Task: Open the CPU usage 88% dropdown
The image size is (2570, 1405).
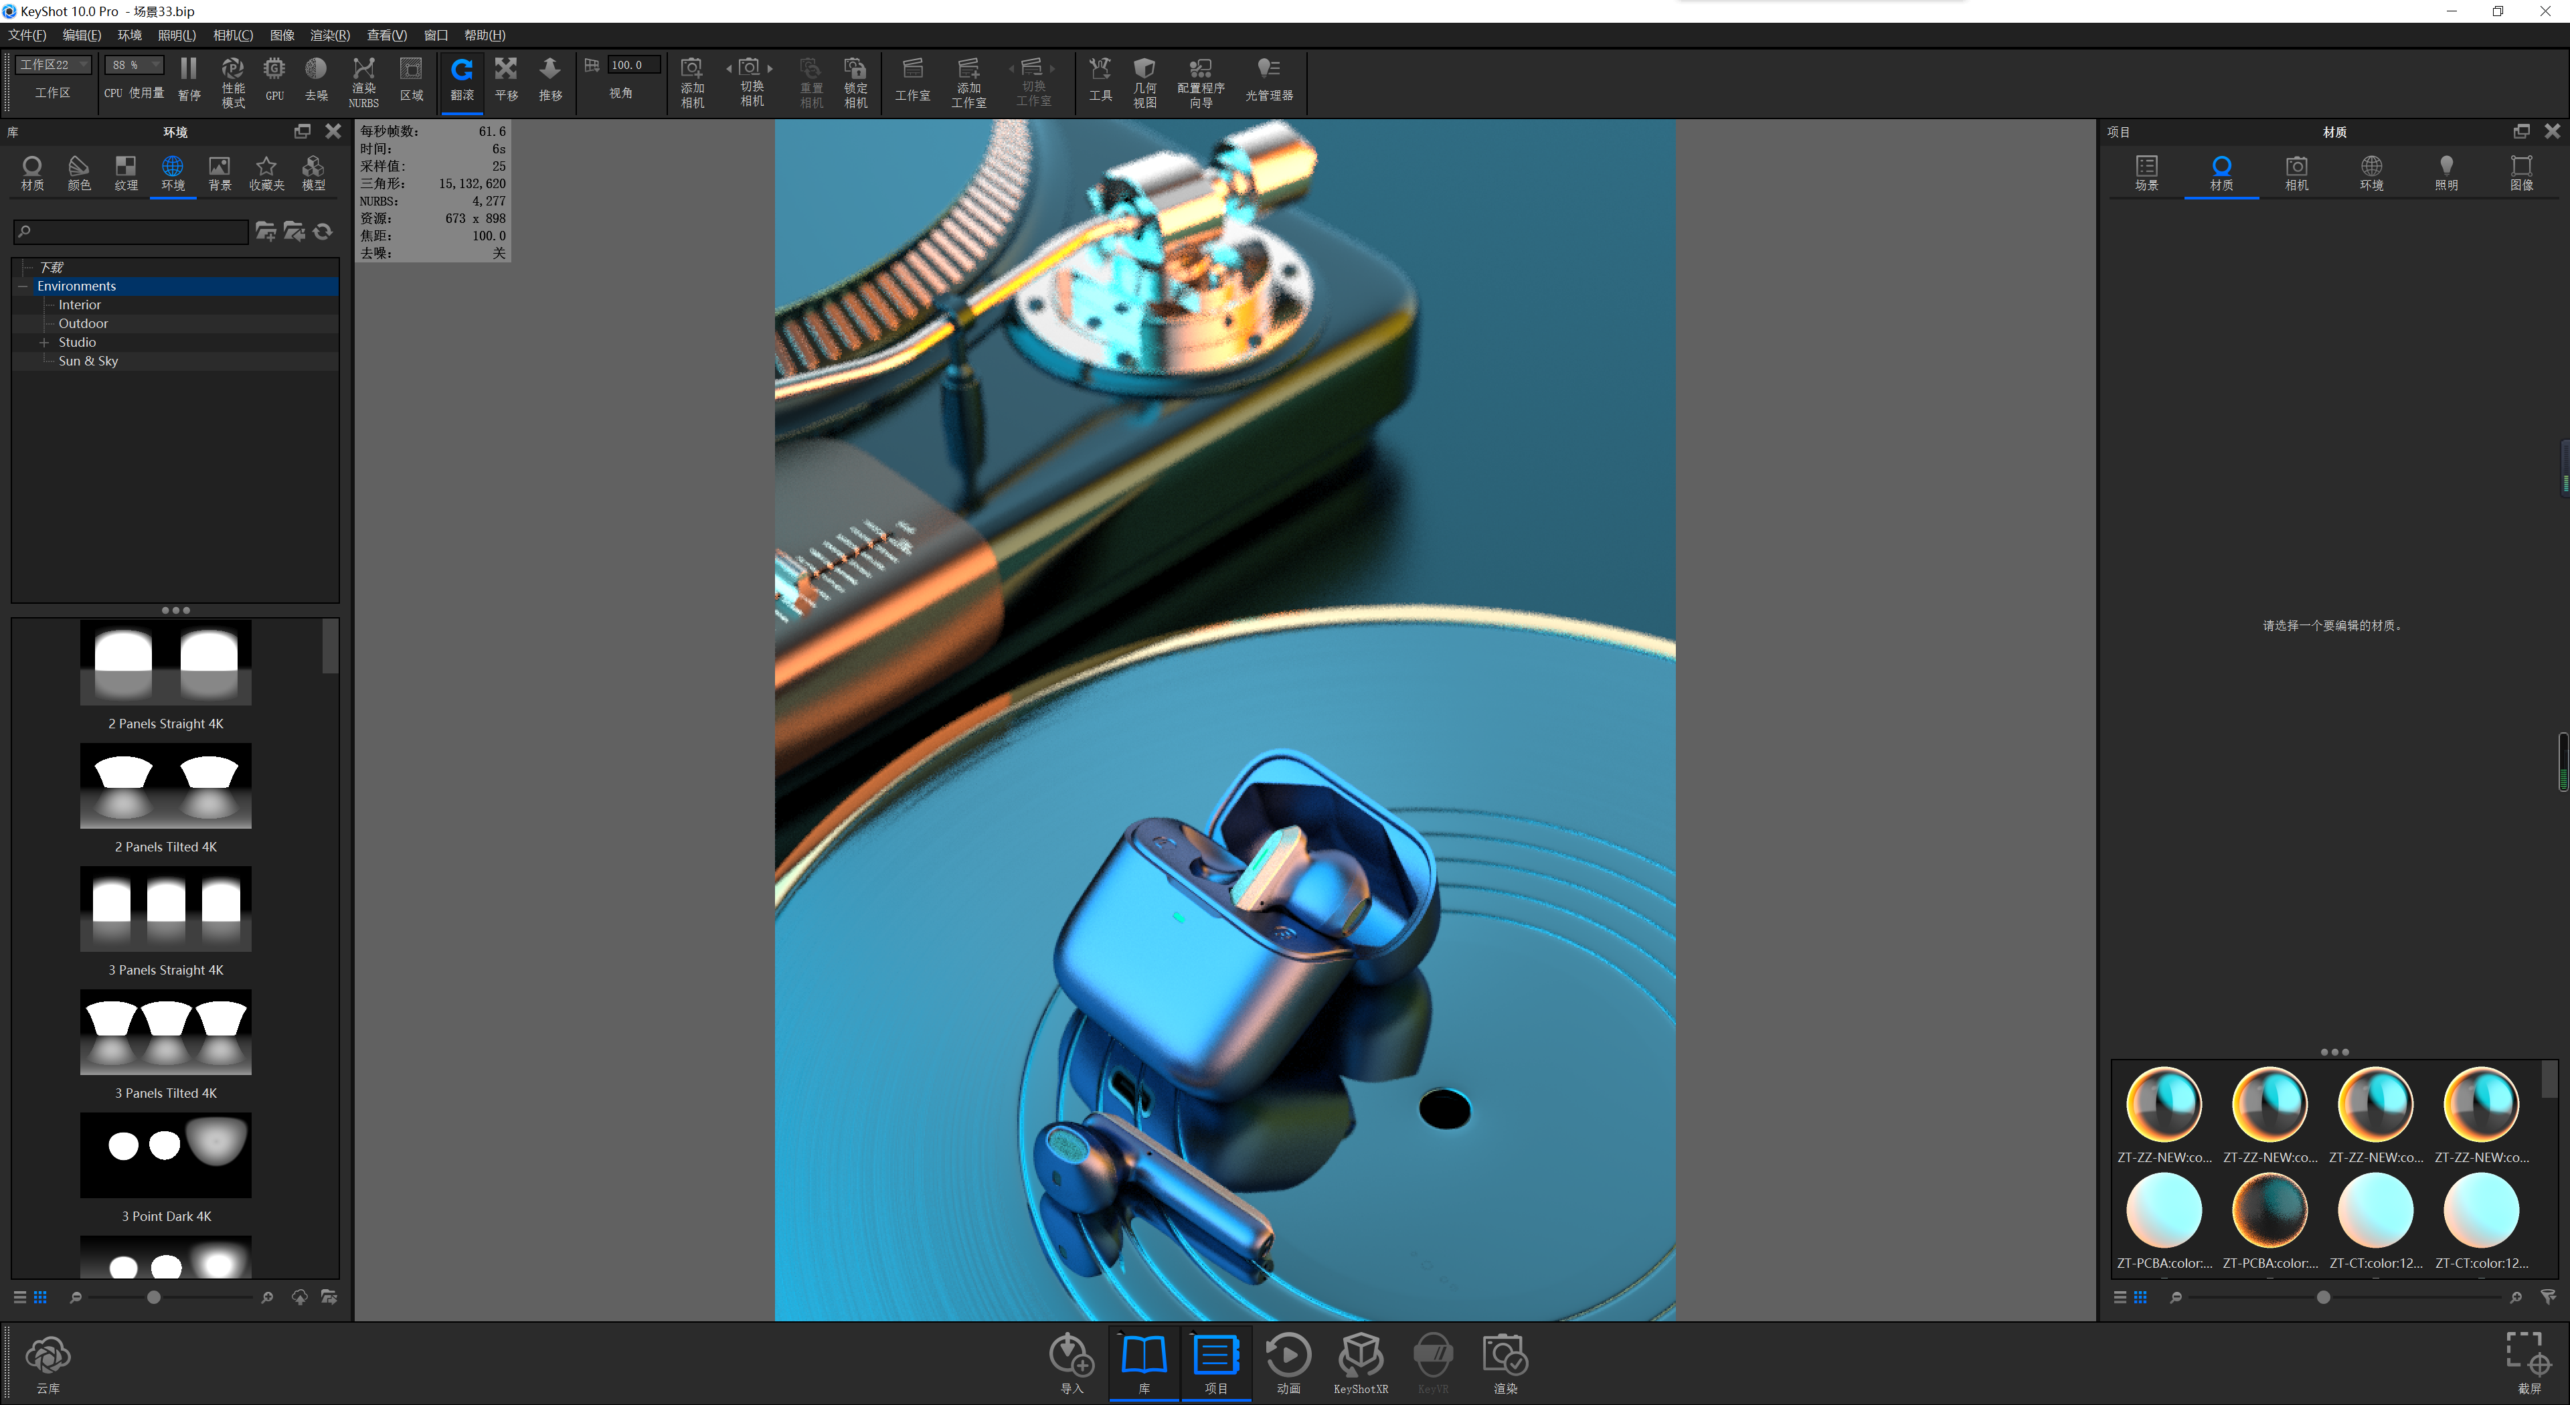Action: coord(134,65)
